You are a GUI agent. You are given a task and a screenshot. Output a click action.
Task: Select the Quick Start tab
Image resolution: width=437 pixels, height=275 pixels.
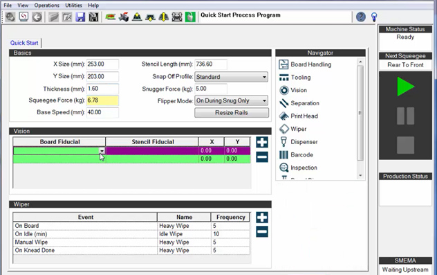click(x=24, y=43)
